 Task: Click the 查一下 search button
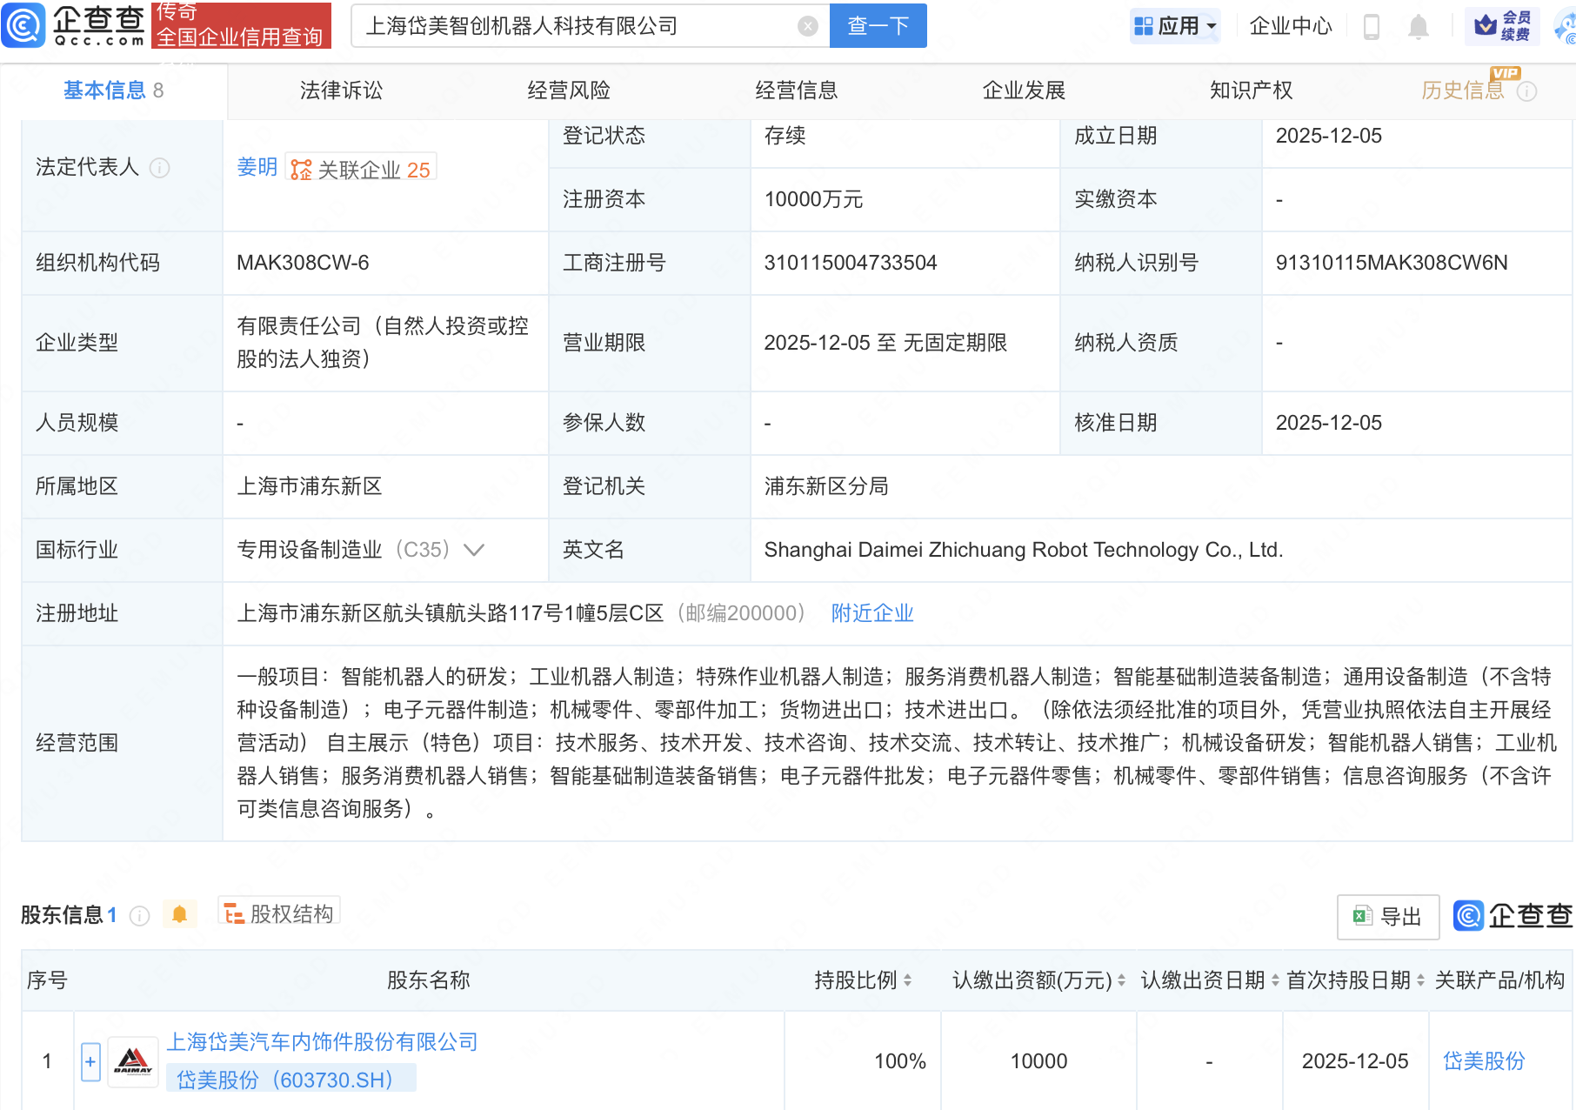tap(877, 25)
